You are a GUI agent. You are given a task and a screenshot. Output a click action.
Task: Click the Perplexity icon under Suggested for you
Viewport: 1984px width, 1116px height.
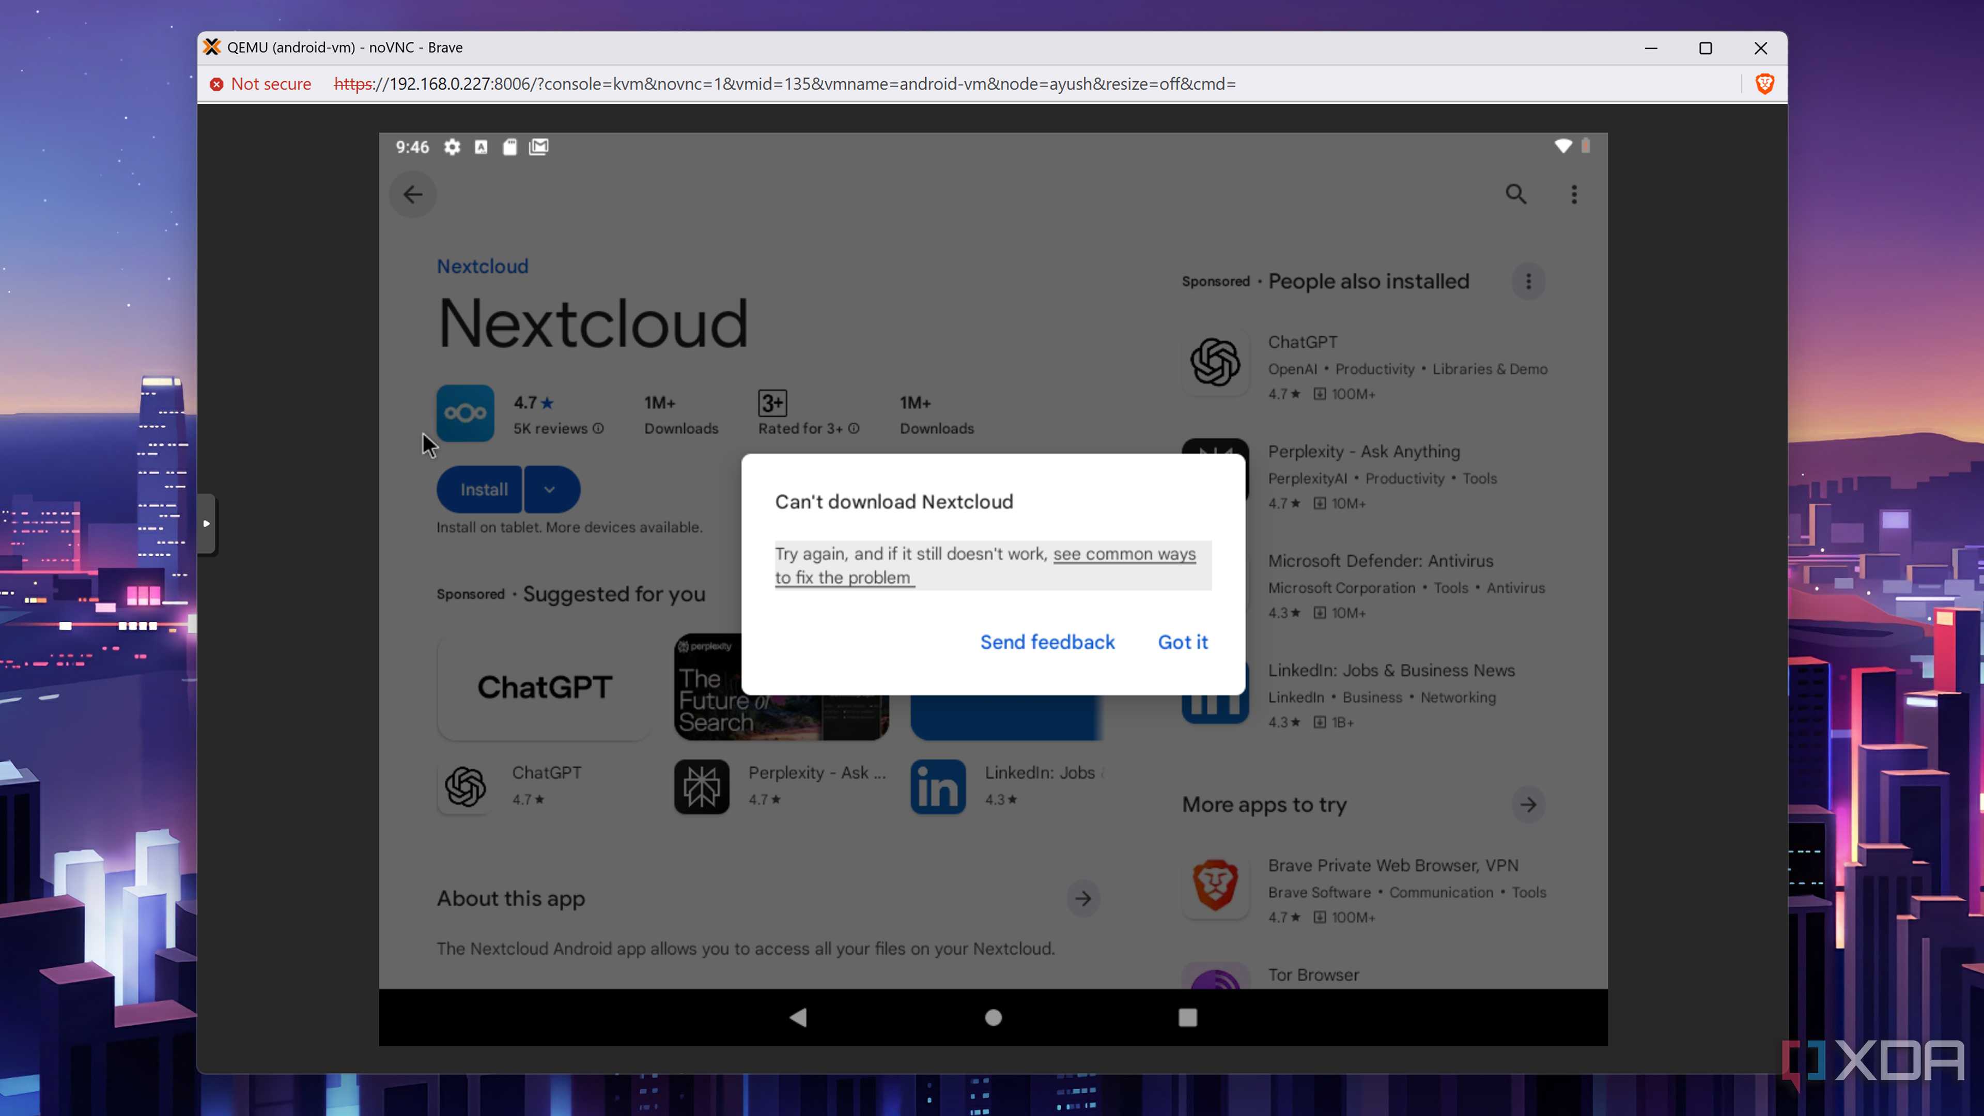click(702, 786)
